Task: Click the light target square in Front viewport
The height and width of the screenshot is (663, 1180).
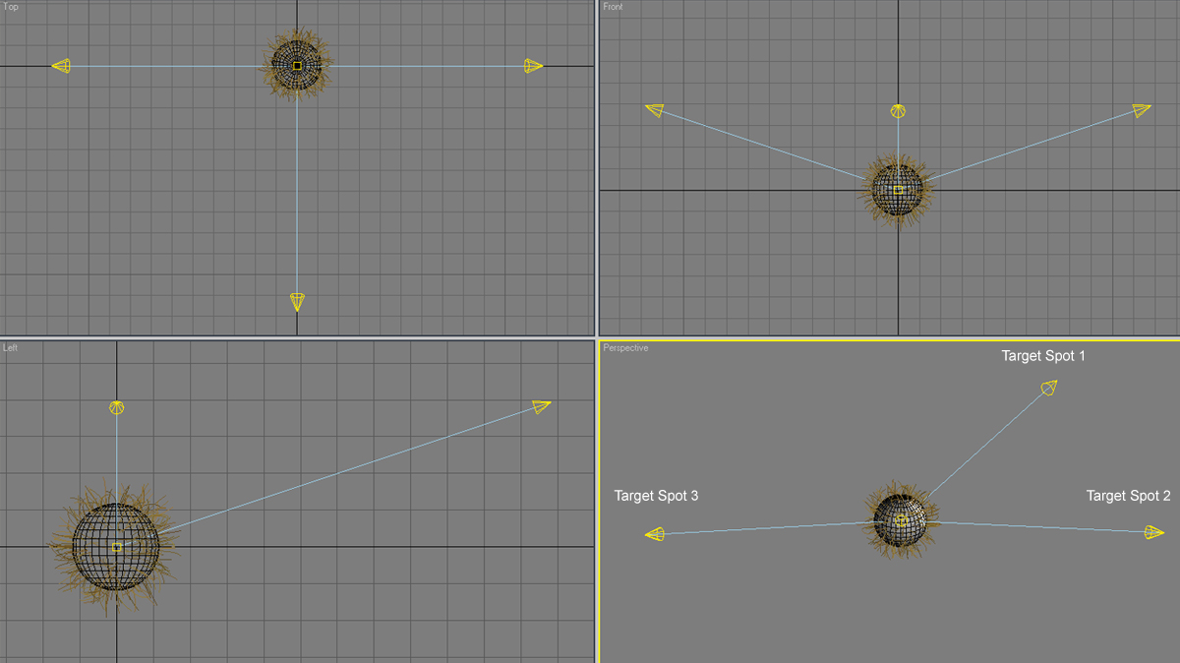Action: [898, 189]
